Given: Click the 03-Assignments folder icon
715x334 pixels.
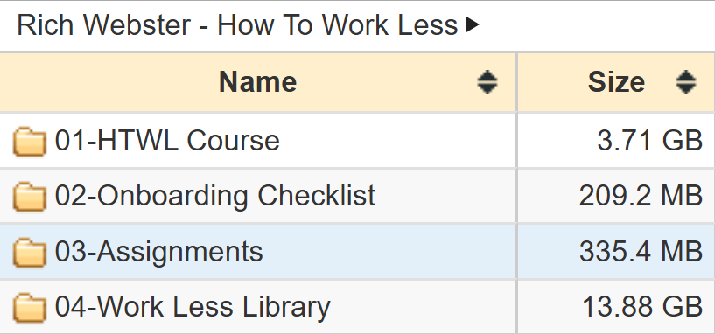Looking at the screenshot, I should point(29,253).
